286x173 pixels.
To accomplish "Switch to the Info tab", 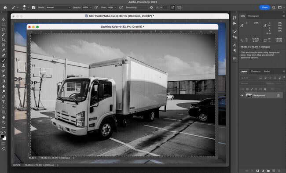I will click(242, 16).
